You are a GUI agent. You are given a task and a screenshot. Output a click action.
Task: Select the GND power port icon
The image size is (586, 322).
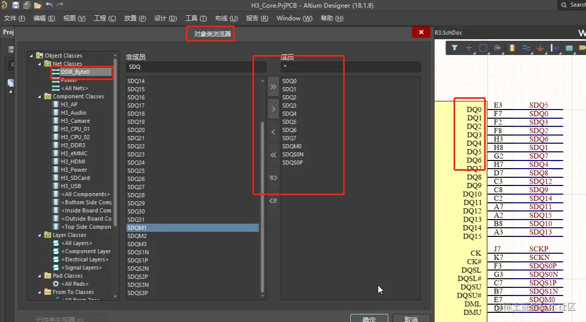click(541, 48)
